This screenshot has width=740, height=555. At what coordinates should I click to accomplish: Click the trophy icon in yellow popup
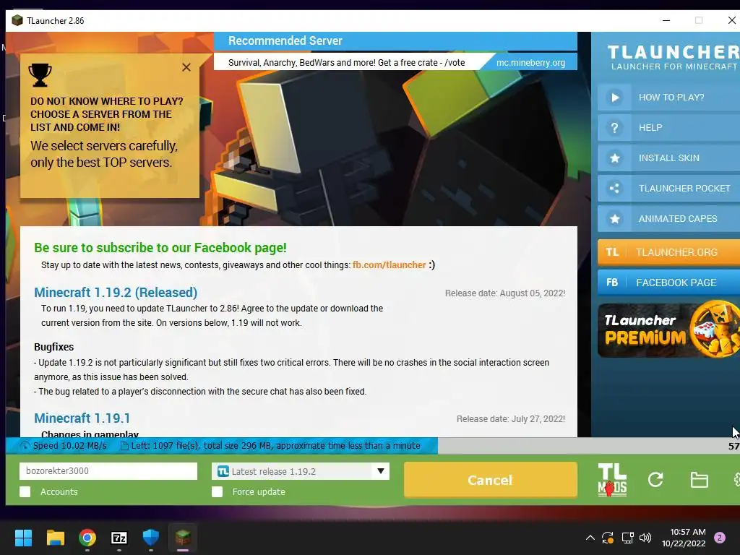click(40, 75)
